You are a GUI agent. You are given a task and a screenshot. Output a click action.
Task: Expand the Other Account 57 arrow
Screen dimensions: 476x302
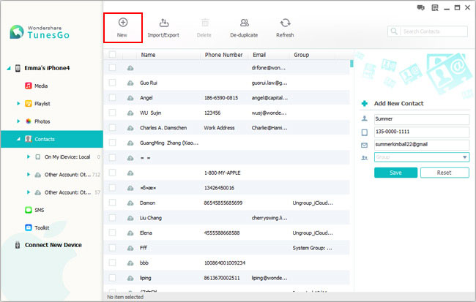click(x=29, y=192)
